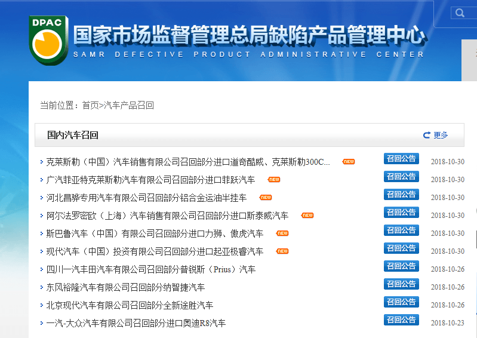477x338 pixels.
Task: Open the search magnifier icon
Action: (x=460, y=13)
